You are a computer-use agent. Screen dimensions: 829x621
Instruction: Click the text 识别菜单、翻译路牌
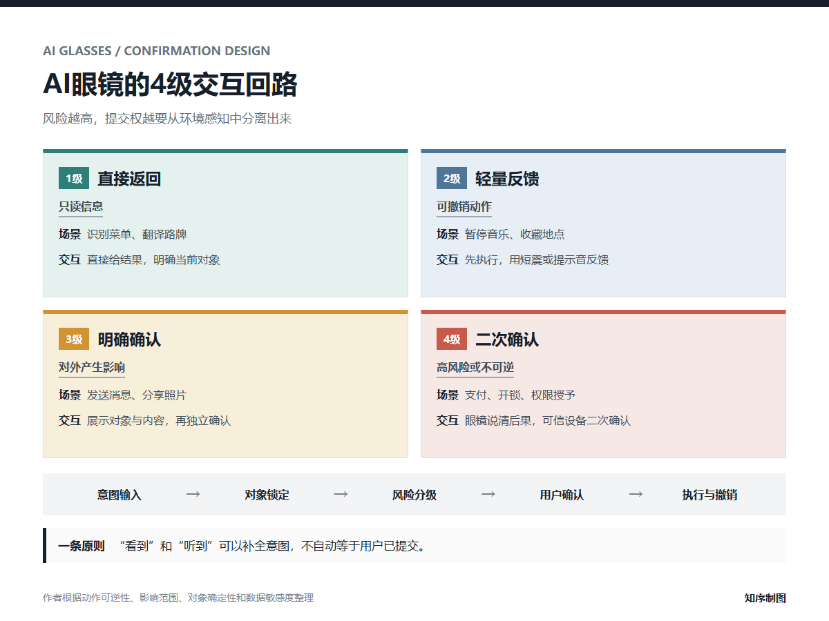(137, 234)
